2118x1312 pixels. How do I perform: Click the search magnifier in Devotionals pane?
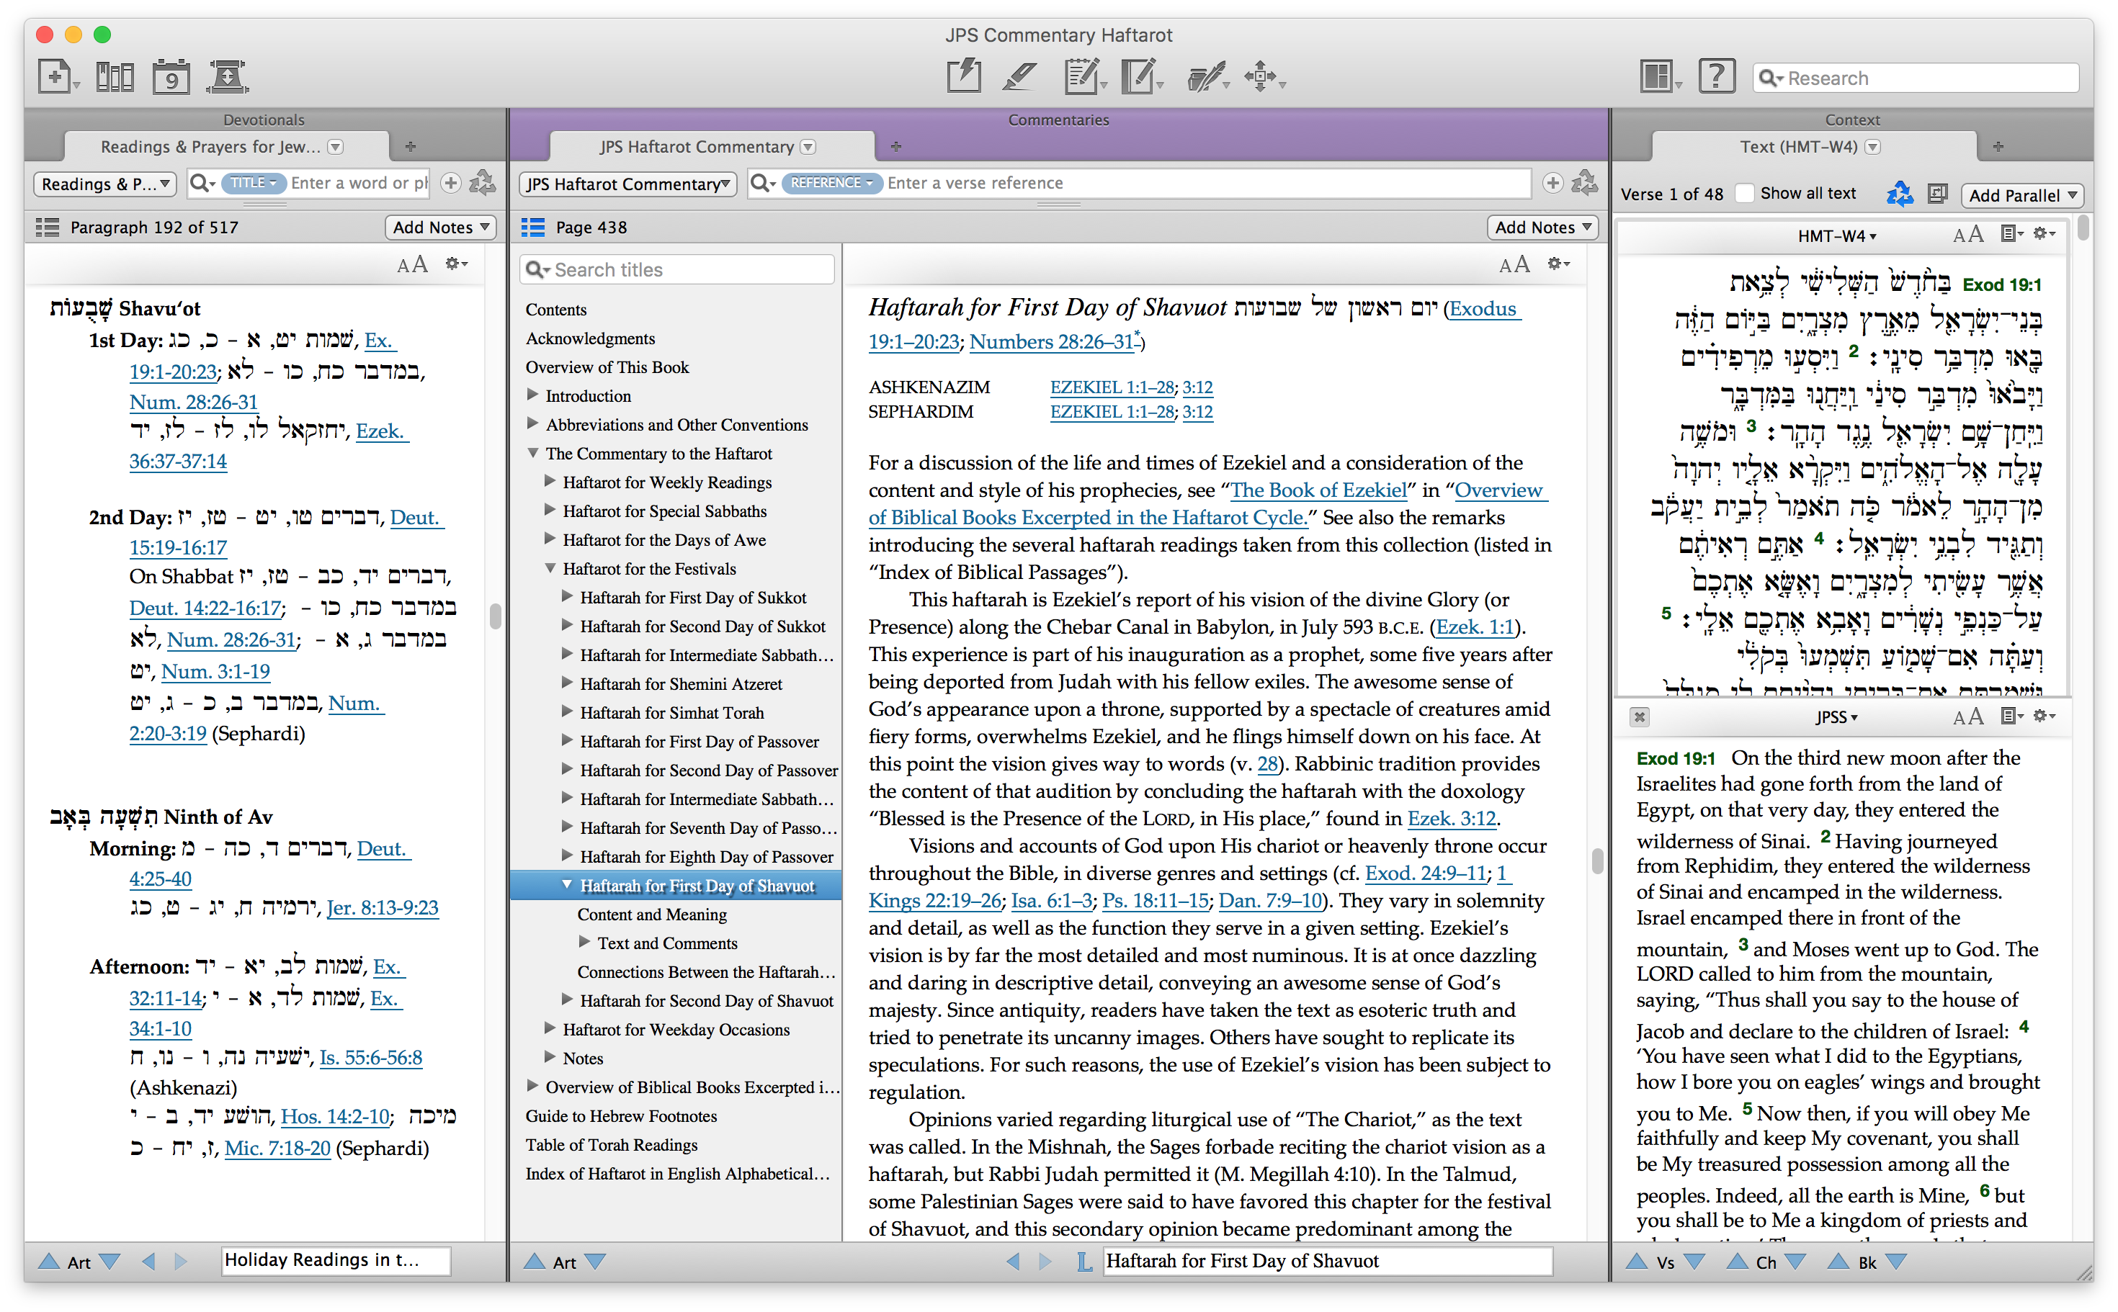coord(202,183)
